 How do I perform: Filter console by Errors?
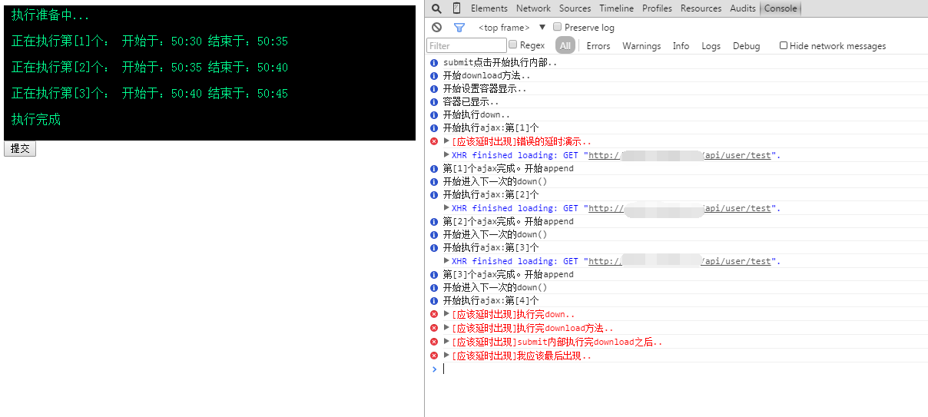point(598,45)
